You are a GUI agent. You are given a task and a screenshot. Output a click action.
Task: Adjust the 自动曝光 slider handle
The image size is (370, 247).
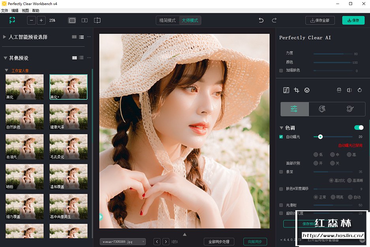(320, 137)
